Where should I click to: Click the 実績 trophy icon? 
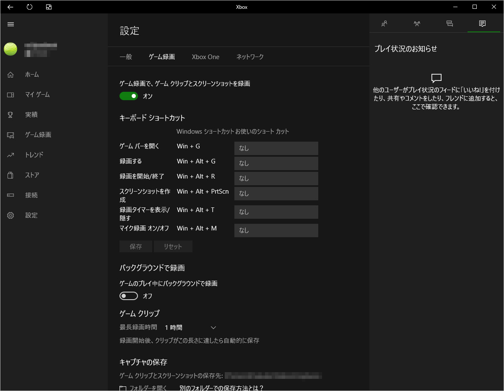[10, 115]
